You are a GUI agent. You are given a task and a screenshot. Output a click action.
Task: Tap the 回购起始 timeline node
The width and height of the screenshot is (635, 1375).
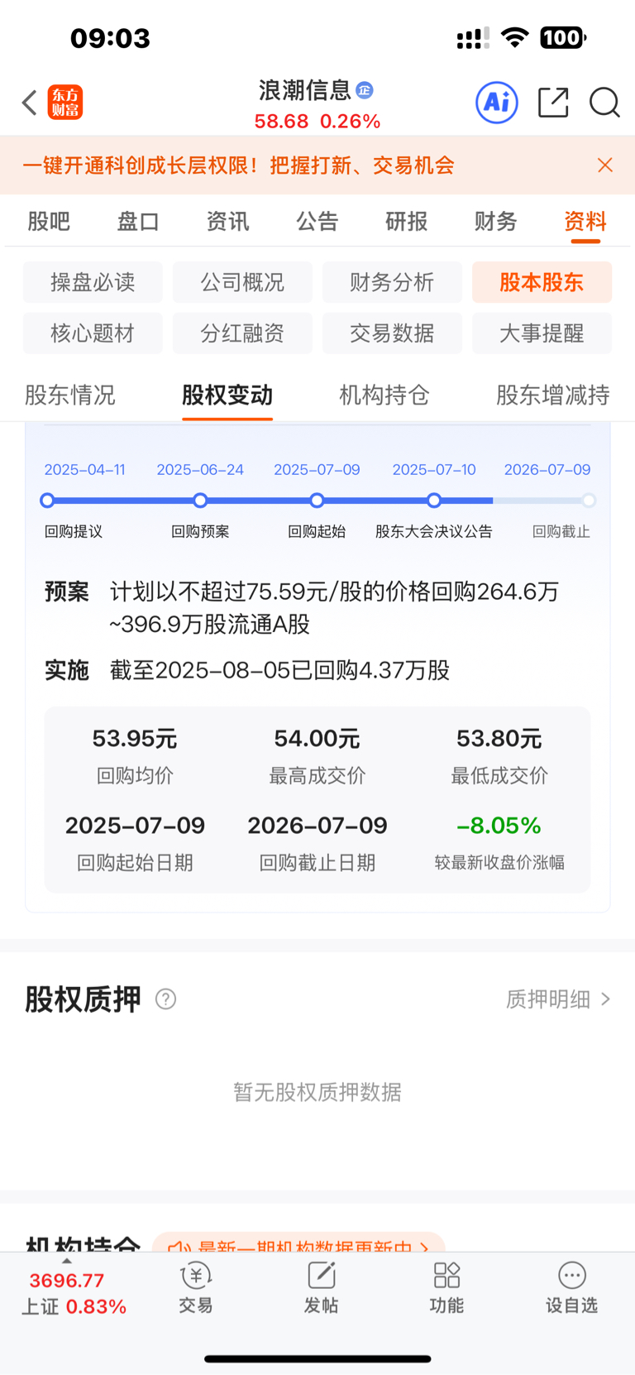tap(317, 501)
